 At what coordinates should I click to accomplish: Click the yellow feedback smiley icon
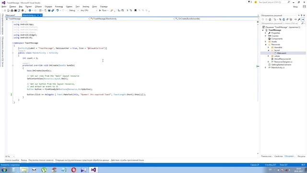click(x=256, y=2)
